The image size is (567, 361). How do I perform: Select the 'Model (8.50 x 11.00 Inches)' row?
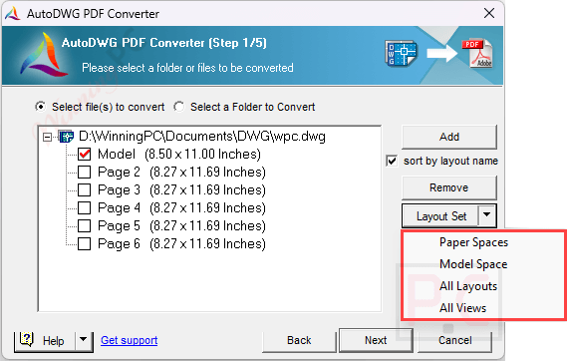pyautogui.click(x=179, y=155)
